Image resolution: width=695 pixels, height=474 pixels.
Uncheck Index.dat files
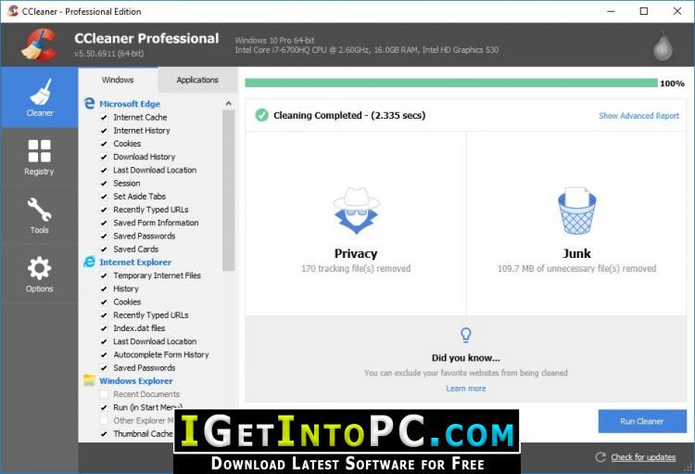[x=104, y=329]
